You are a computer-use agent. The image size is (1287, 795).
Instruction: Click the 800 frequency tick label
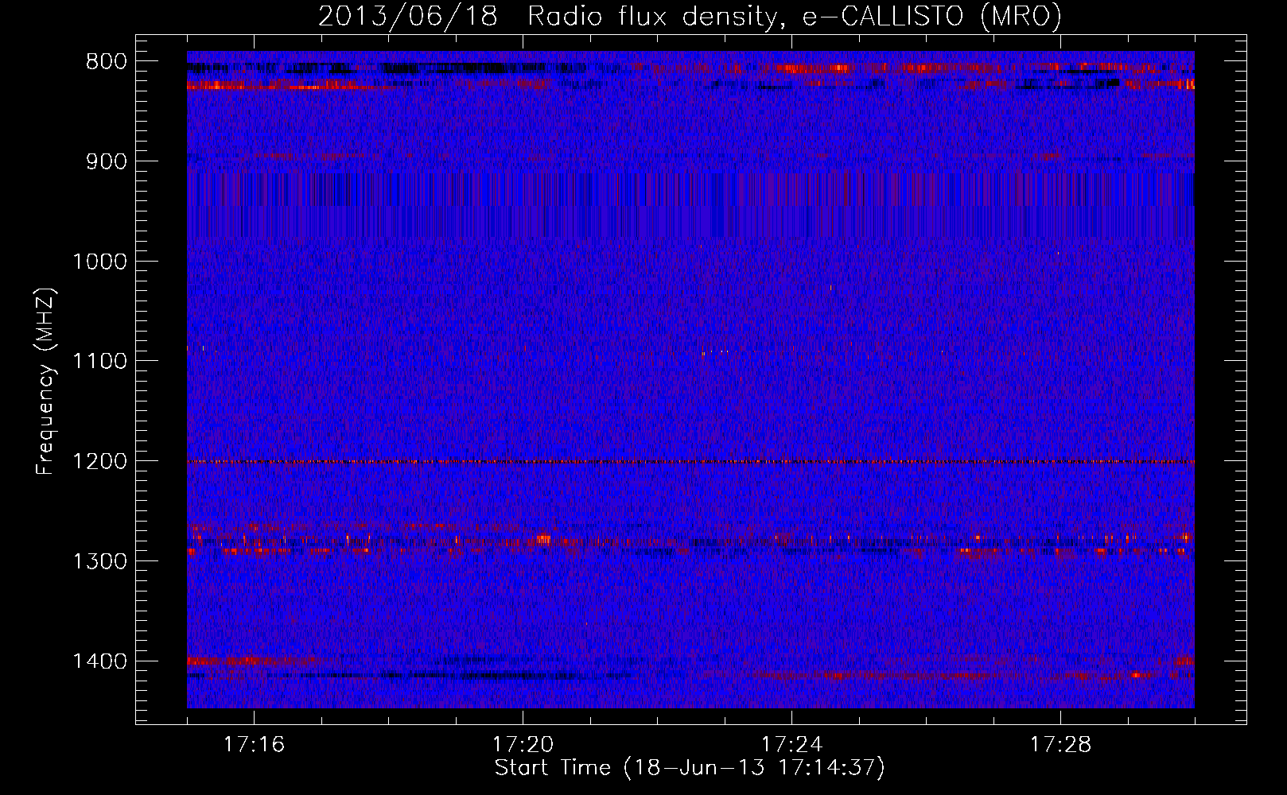coord(105,62)
